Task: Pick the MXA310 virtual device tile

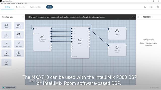Action: click(19, 35)
